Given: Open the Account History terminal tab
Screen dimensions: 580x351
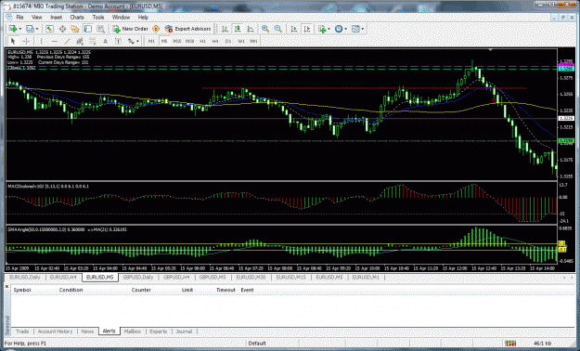Looking at the screenshot, I should 55,331.
